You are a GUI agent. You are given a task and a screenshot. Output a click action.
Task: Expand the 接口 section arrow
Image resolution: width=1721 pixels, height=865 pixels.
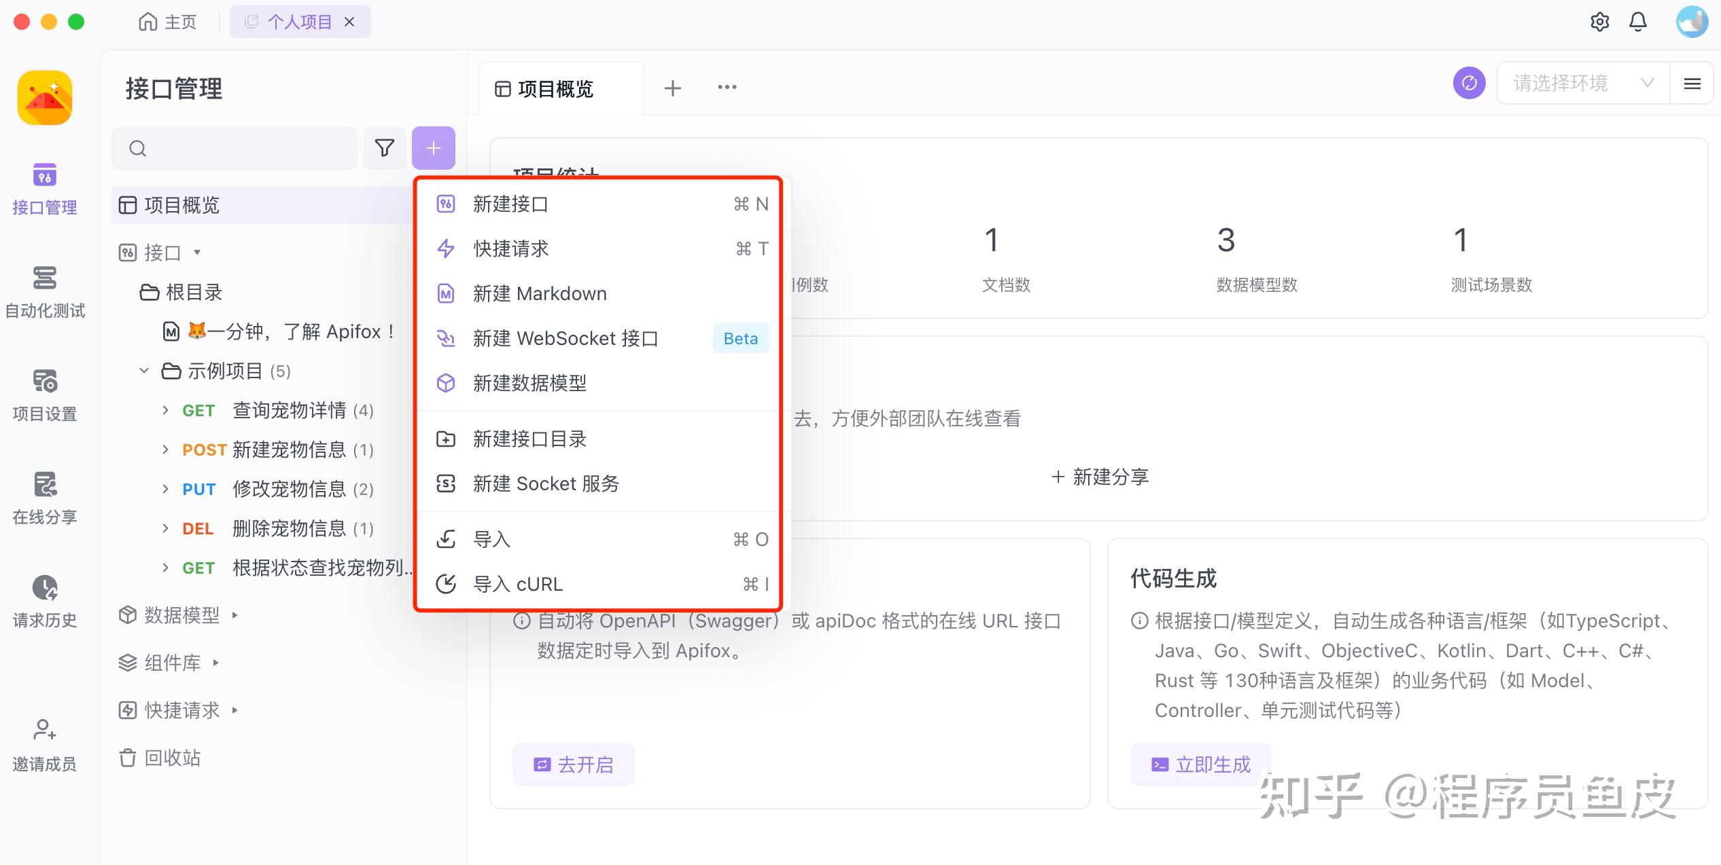(197, 253)
